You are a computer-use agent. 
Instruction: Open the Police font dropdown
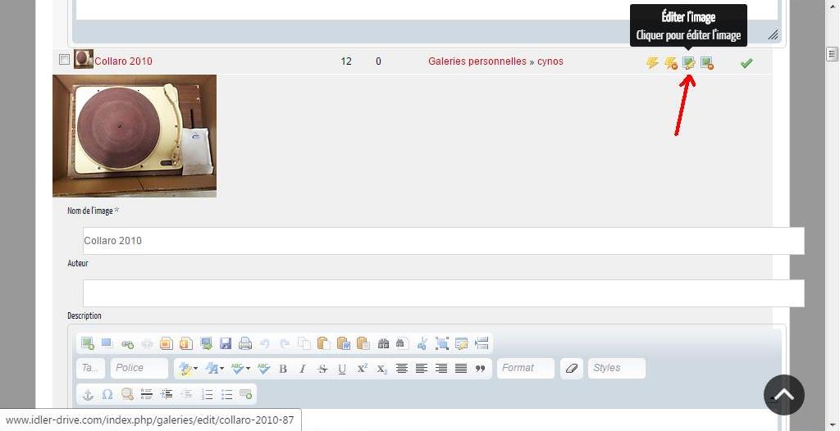(139, 369)
